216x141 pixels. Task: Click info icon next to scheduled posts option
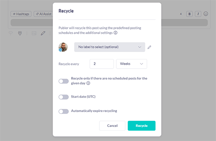88,84
